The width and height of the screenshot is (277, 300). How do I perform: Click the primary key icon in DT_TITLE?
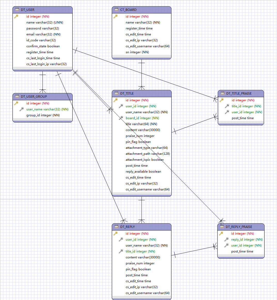[116, 100]
